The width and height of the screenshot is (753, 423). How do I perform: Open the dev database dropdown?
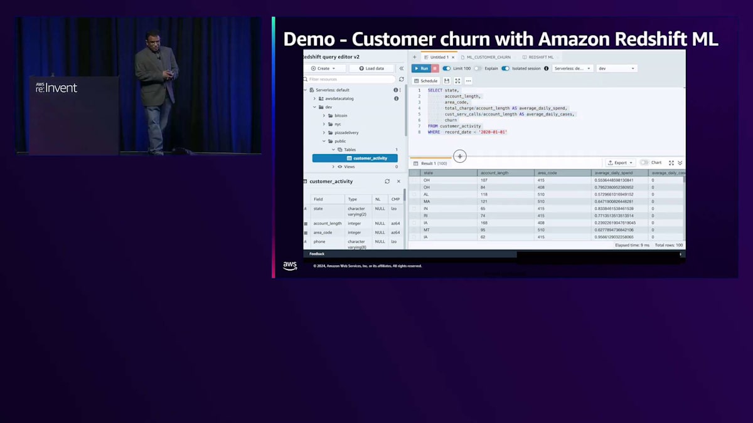pos(616,68)
